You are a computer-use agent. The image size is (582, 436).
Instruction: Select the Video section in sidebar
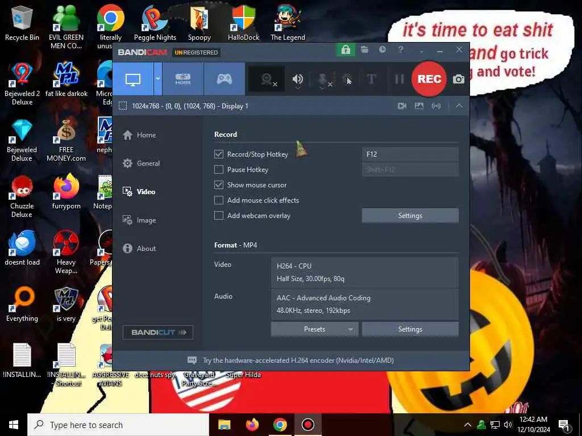[x=139, y=192]
